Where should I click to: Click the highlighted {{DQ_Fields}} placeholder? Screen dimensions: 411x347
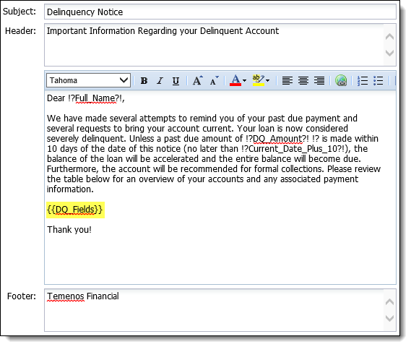pyautogui.click(x=76, y=210)
